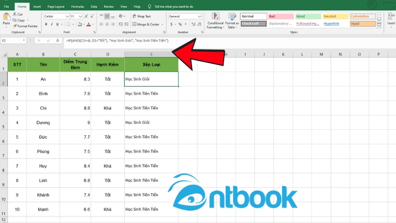Image resolution: width=396 pixels, height=223 pixels.
Task: Toggle Bold formatting
Action: tap(46, 24)
